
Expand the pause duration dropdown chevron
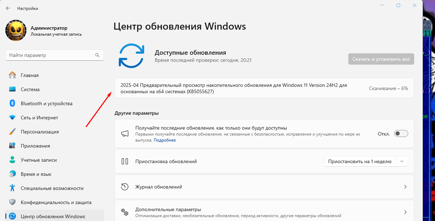(x=402, y=161)
